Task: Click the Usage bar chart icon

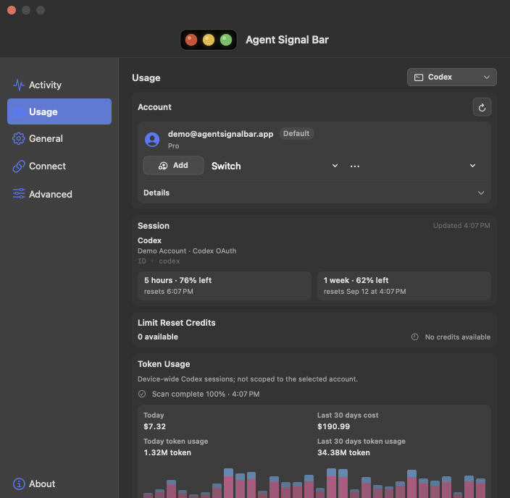Action: (19, 111)
